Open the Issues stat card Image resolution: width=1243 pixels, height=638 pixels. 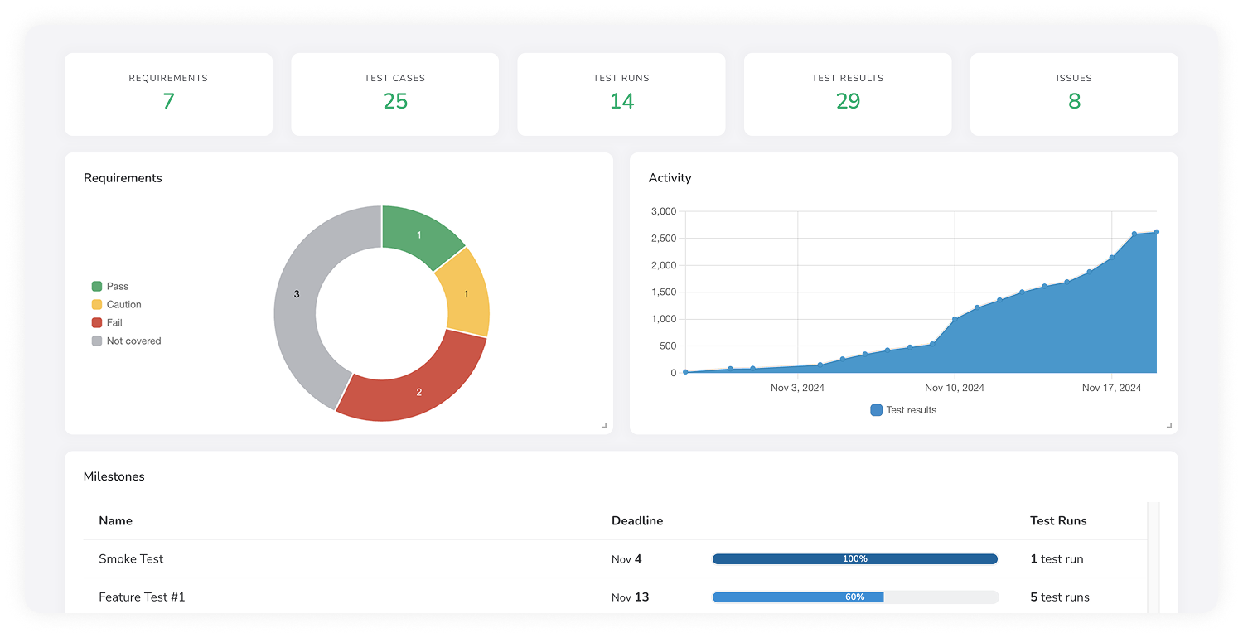[x=1074, y=94]
